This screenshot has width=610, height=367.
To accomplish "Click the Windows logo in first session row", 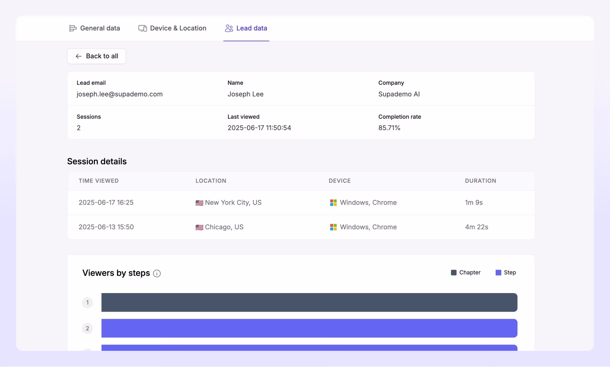I will coord(333,203).
